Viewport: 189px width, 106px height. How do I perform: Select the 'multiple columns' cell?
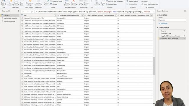pyautogui.click(x=70, y=58)
